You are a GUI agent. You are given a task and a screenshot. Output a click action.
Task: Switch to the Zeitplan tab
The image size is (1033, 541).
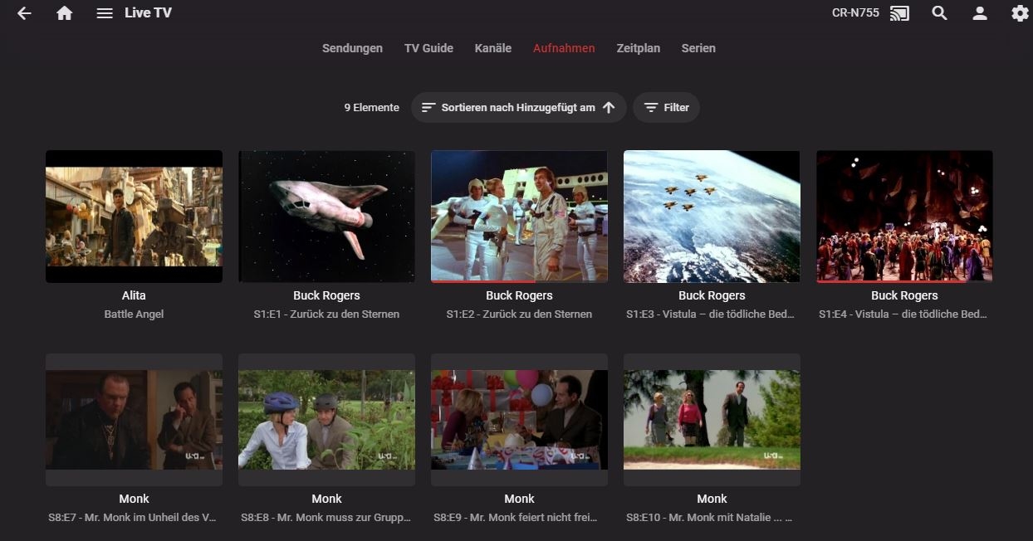click(639, 48)
